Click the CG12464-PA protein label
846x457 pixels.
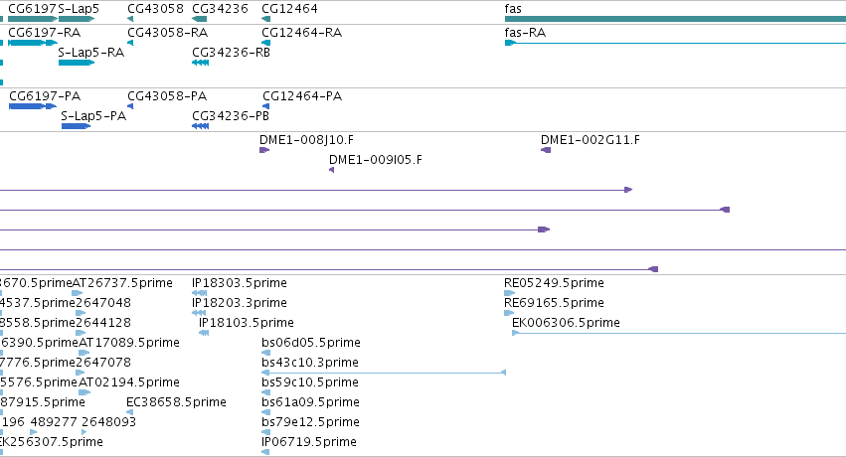point(302,96)
